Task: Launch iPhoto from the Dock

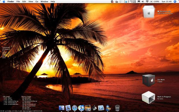Action: click(88, 108)
